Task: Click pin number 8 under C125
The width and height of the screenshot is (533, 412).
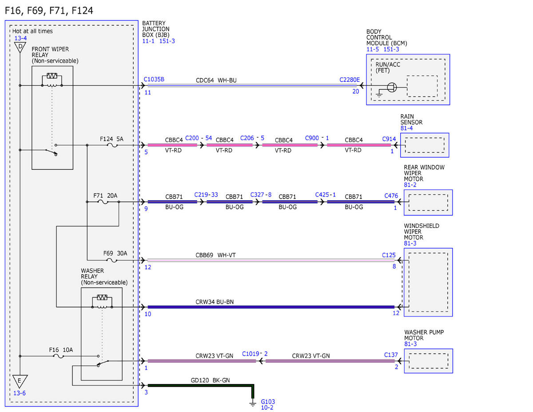Action: (394, 267)
